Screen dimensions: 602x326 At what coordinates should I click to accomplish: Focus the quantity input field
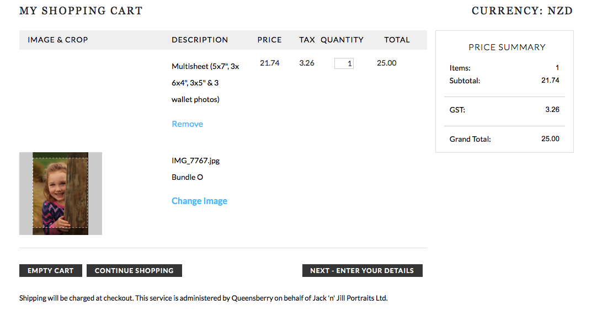pos(344,64)
